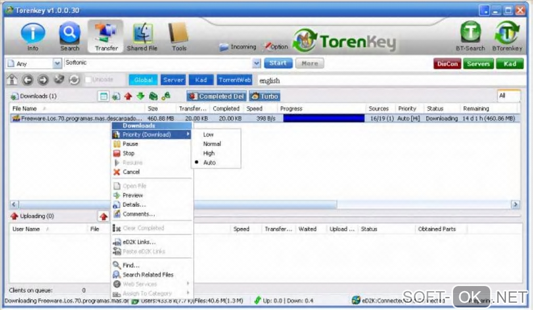
Task: Click the Pause icon in context menu
Action: pyautogui.click(x=117, y=144)
